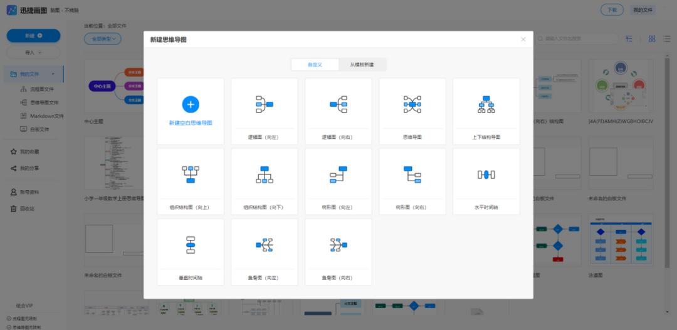Select the upward organization chart layout

[x=191, y=181]
